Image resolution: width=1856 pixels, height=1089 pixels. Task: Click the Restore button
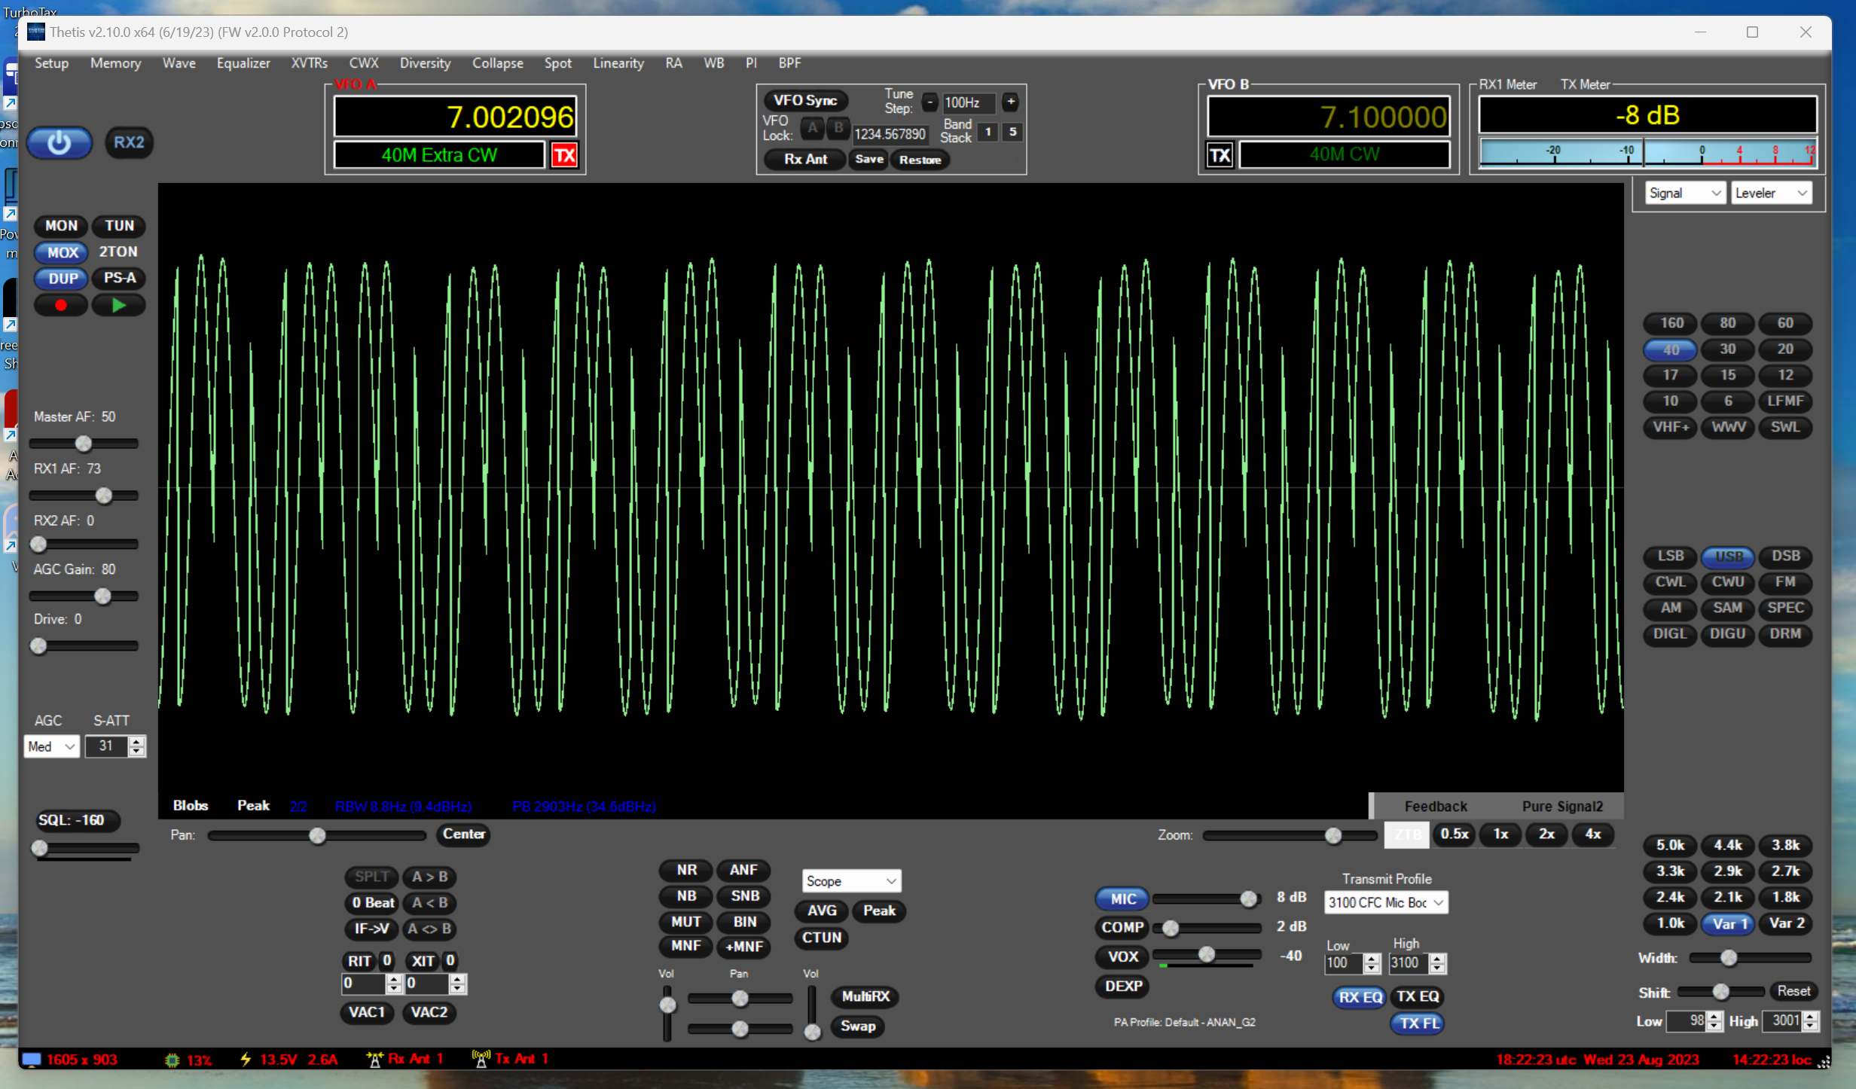[x=920, y=160]
